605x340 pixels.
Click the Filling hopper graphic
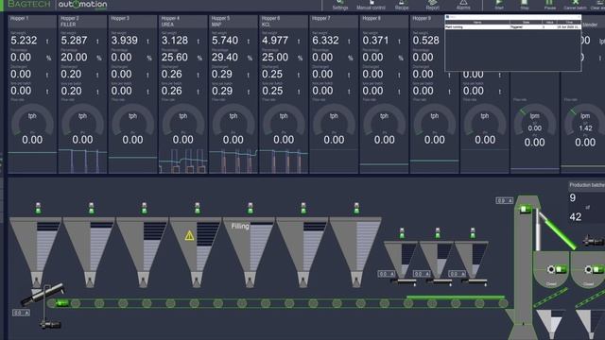coord(249,252)
